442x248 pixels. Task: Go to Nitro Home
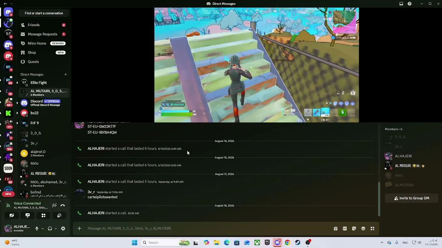pos(44,43)
